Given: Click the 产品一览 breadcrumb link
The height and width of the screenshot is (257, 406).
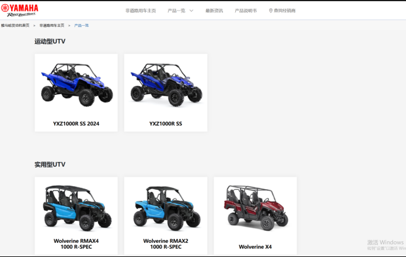Looking at the screenshot, I should click(x=82, y=25).
